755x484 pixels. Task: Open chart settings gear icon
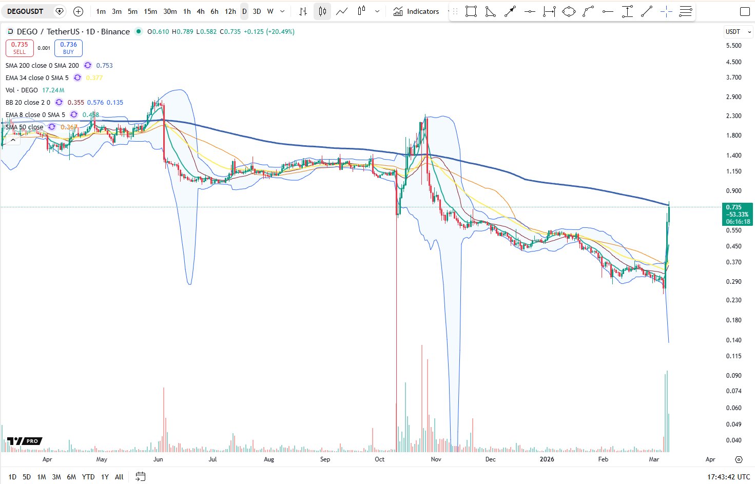[x=739, y=459]
